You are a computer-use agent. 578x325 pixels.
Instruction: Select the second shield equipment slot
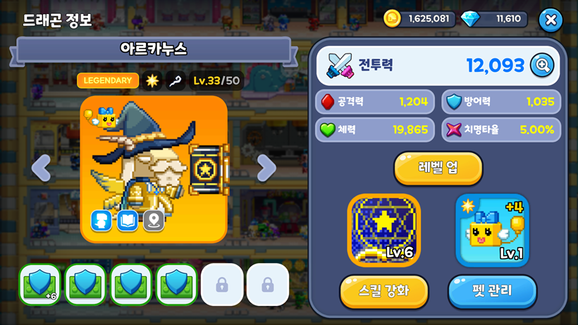[x=85, y=285]
